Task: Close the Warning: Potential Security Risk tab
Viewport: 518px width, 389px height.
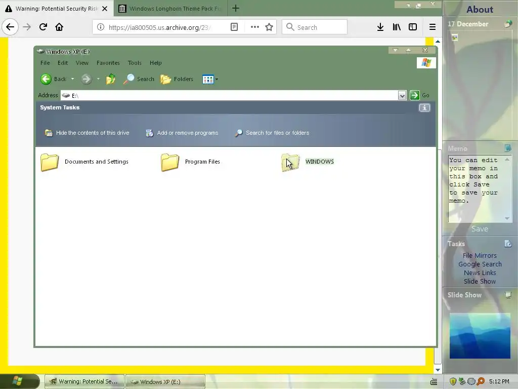Action: pos(105,9)
